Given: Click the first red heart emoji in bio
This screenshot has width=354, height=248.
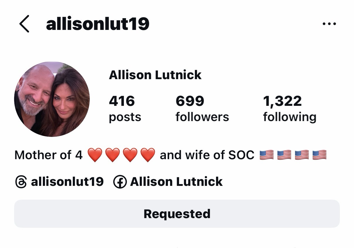Looking at the screenshot, I should (95, 155).
